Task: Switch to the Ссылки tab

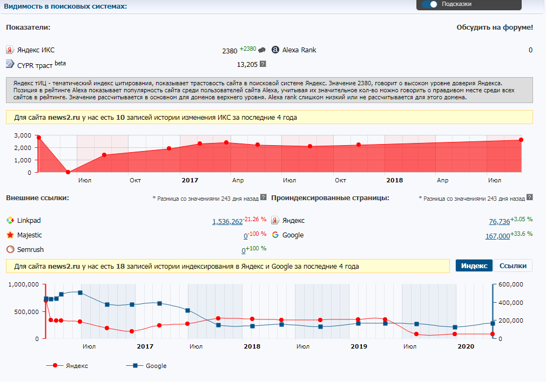Action: (x=513, y=266)
